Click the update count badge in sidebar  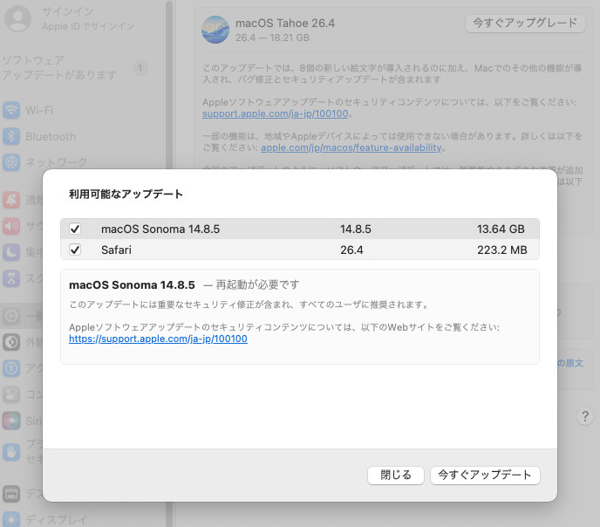point(140,68)
